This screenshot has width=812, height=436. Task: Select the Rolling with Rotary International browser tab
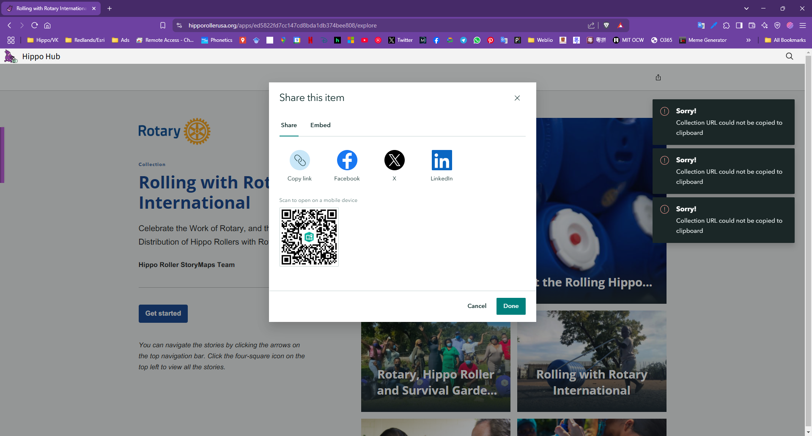click(51, 8)
